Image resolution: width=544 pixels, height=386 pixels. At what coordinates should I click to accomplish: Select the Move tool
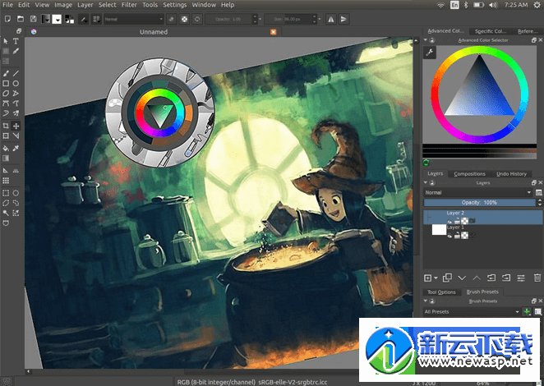coord(16,126)
